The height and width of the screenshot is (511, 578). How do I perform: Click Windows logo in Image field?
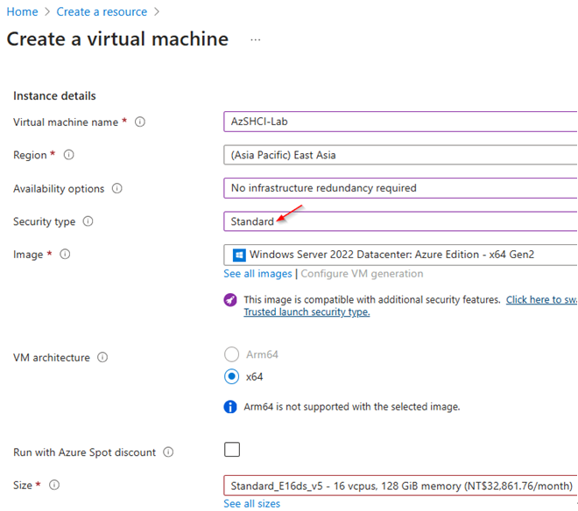[239, 255]
